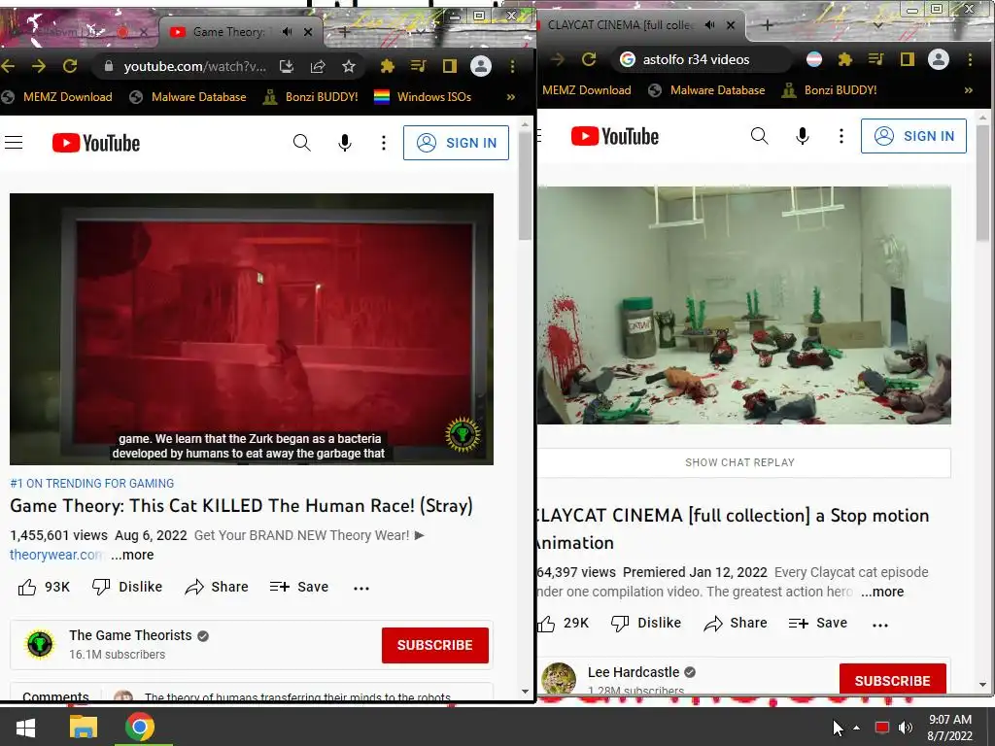Viewport: 995px width, 746px height.
Task: Open YouTube search in left window
Action: click(x=302, y=143)
